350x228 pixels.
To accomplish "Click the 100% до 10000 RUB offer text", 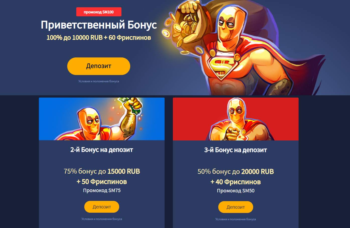I will (x=75, y=38).
